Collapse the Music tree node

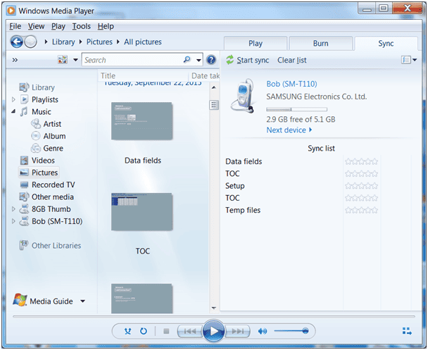(x=13, y=111)
